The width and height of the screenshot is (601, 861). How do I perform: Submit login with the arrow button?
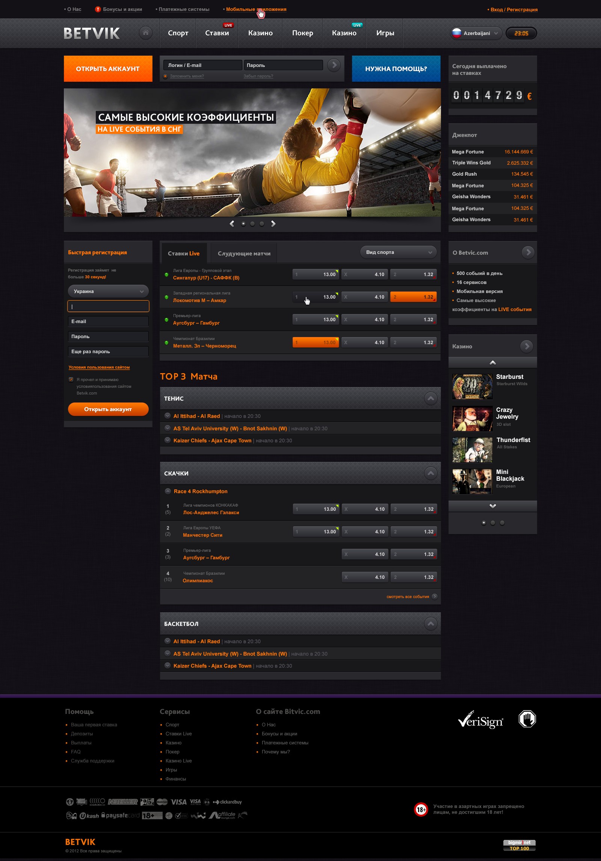point(334,65)
